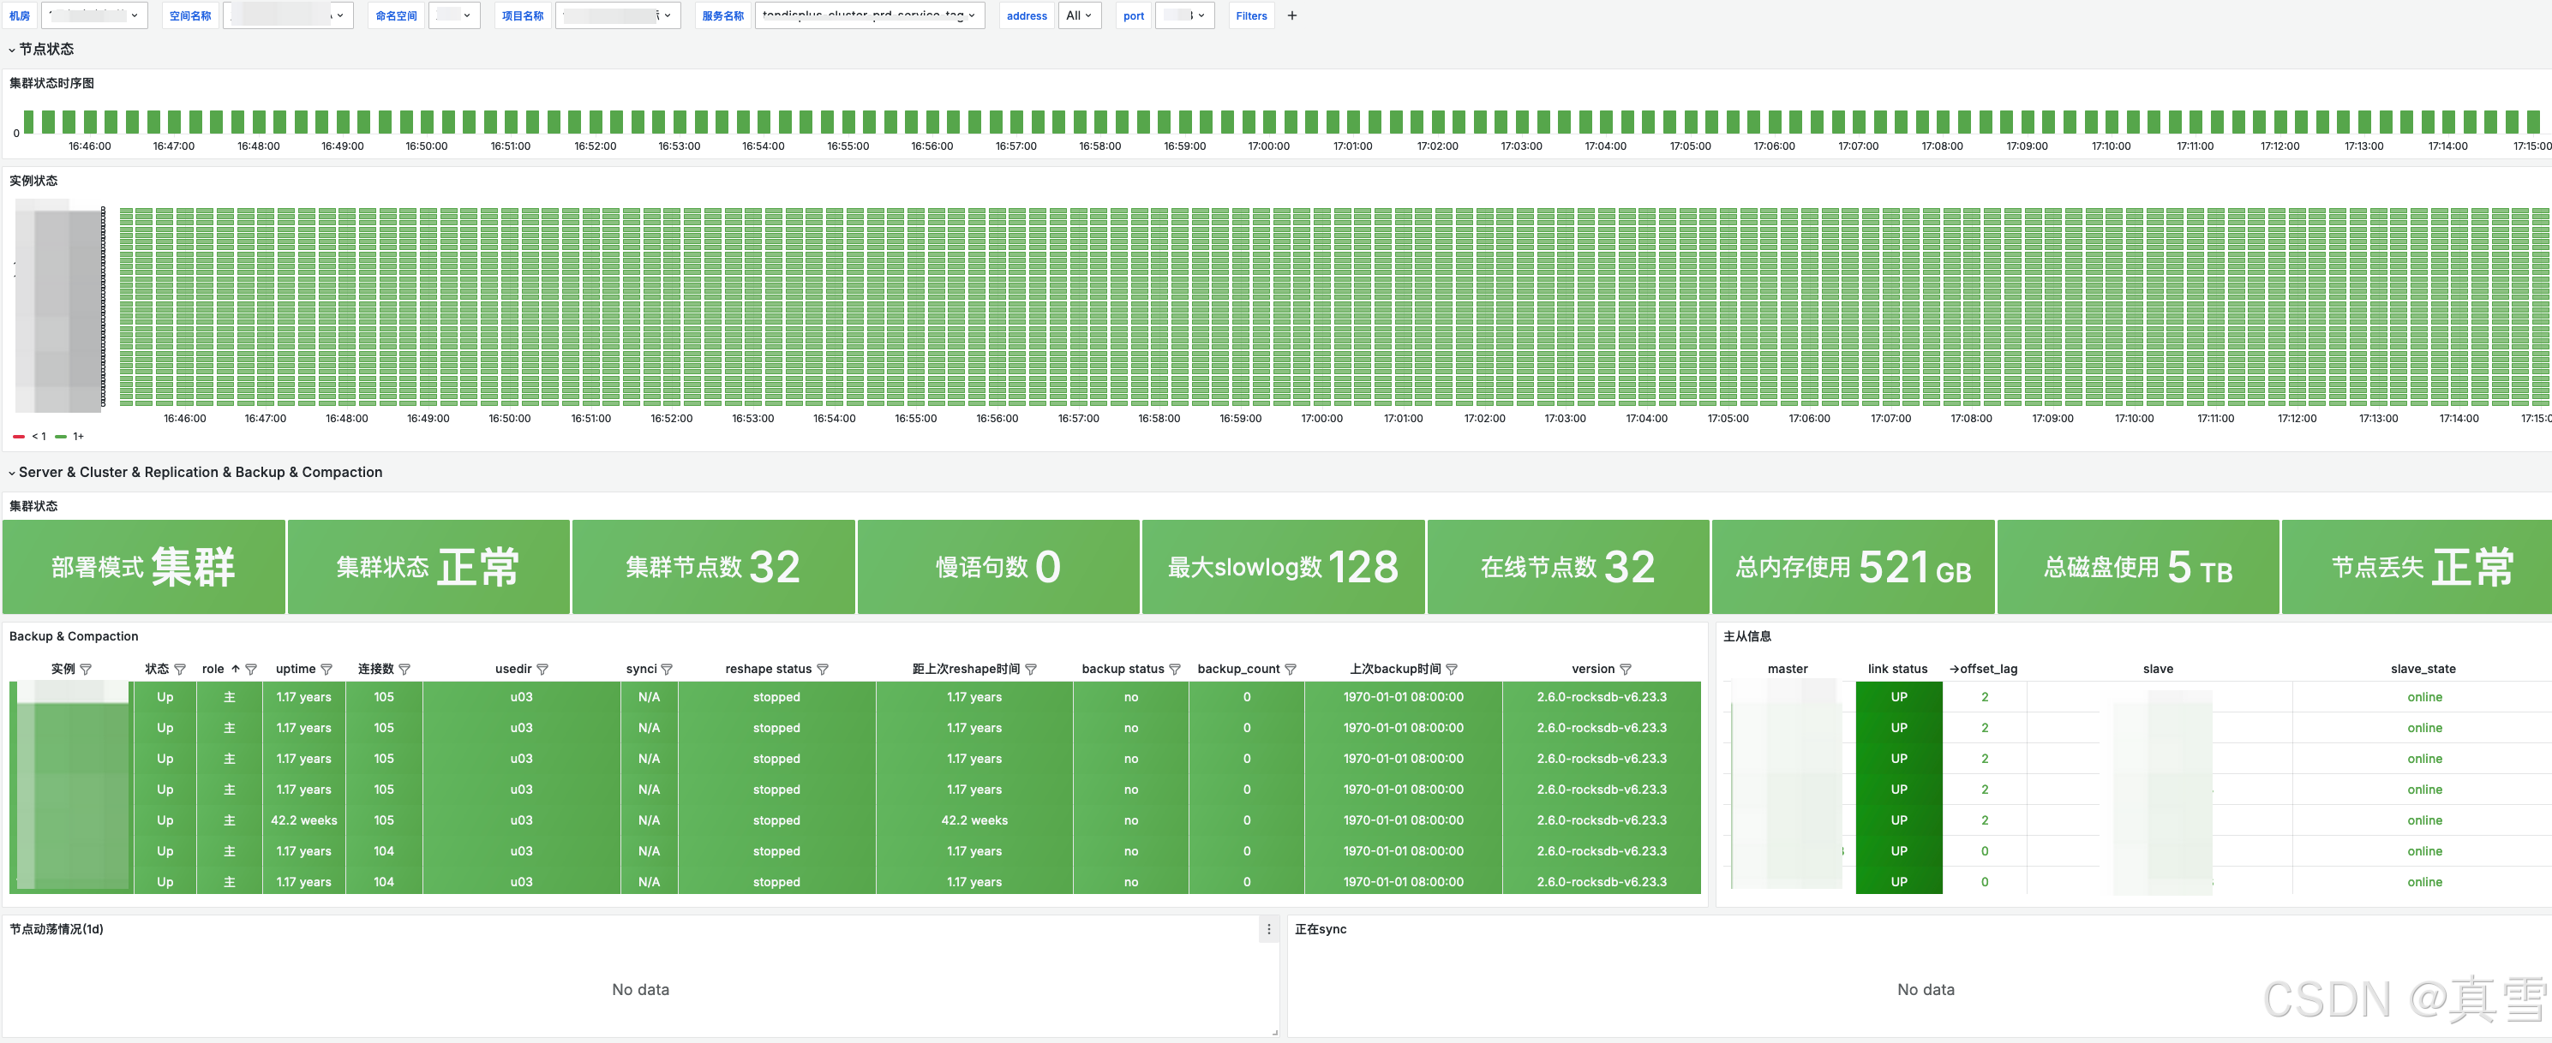
Task: Click filter icon on reshape status column
Action: [823, 670]
